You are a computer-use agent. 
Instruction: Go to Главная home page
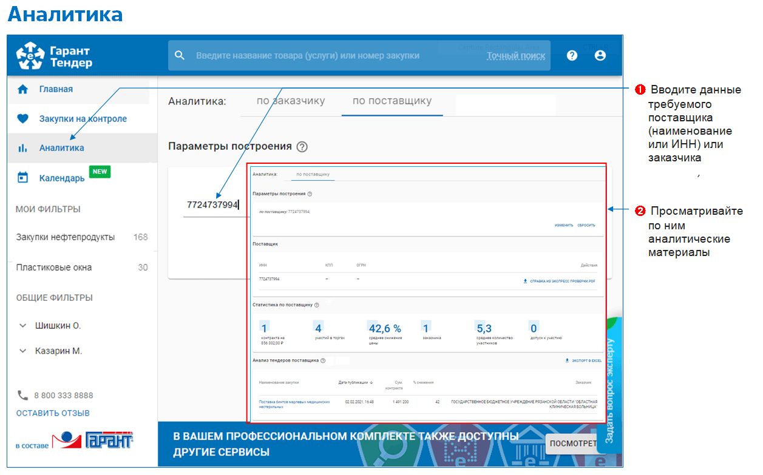point(56,89)
